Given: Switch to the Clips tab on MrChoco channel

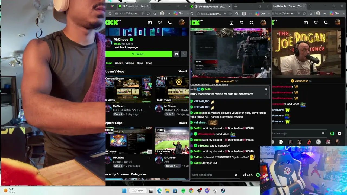Looking at the screenshot, I should [140, 63].
